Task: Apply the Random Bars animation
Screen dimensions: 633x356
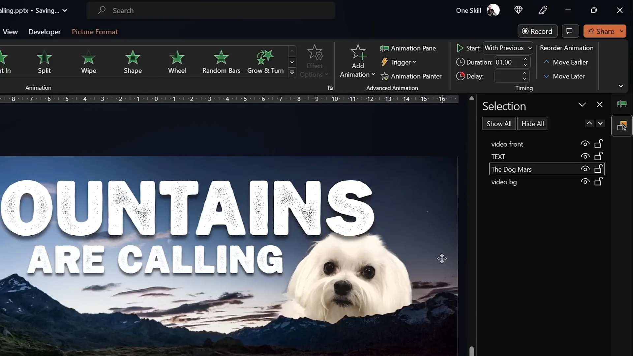Action: click(x=221, y=62)
